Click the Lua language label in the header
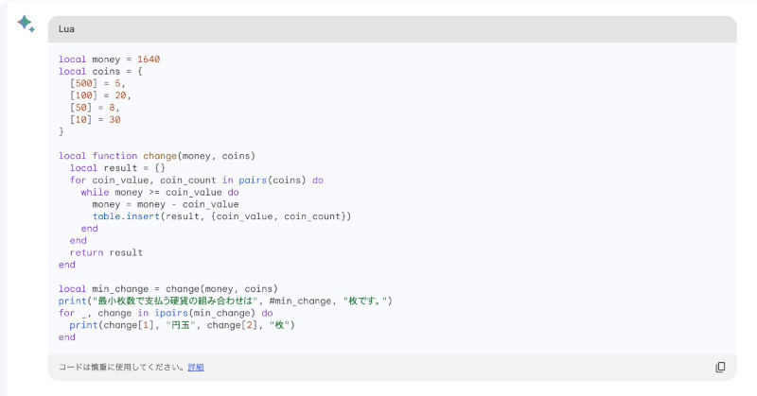 66,28
